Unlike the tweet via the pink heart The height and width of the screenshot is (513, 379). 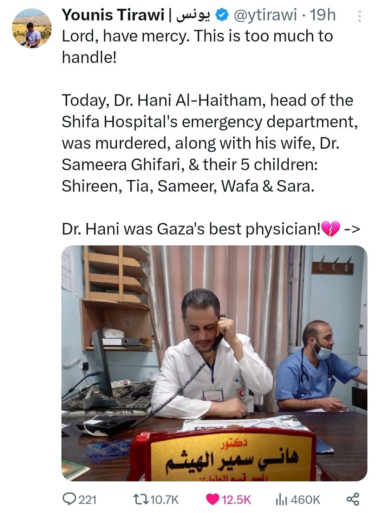pos(212,499)
